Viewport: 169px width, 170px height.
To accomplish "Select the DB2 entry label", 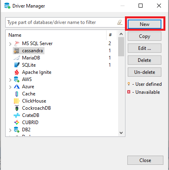I will (26, 130).
